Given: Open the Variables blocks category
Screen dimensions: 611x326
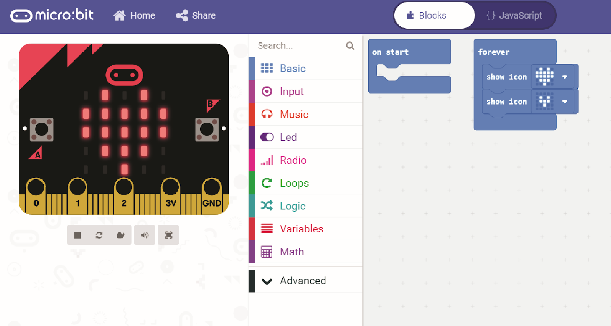Looking at the screenshot, I should (x=305, y=229).
